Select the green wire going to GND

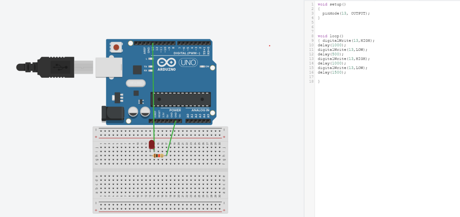171,138
